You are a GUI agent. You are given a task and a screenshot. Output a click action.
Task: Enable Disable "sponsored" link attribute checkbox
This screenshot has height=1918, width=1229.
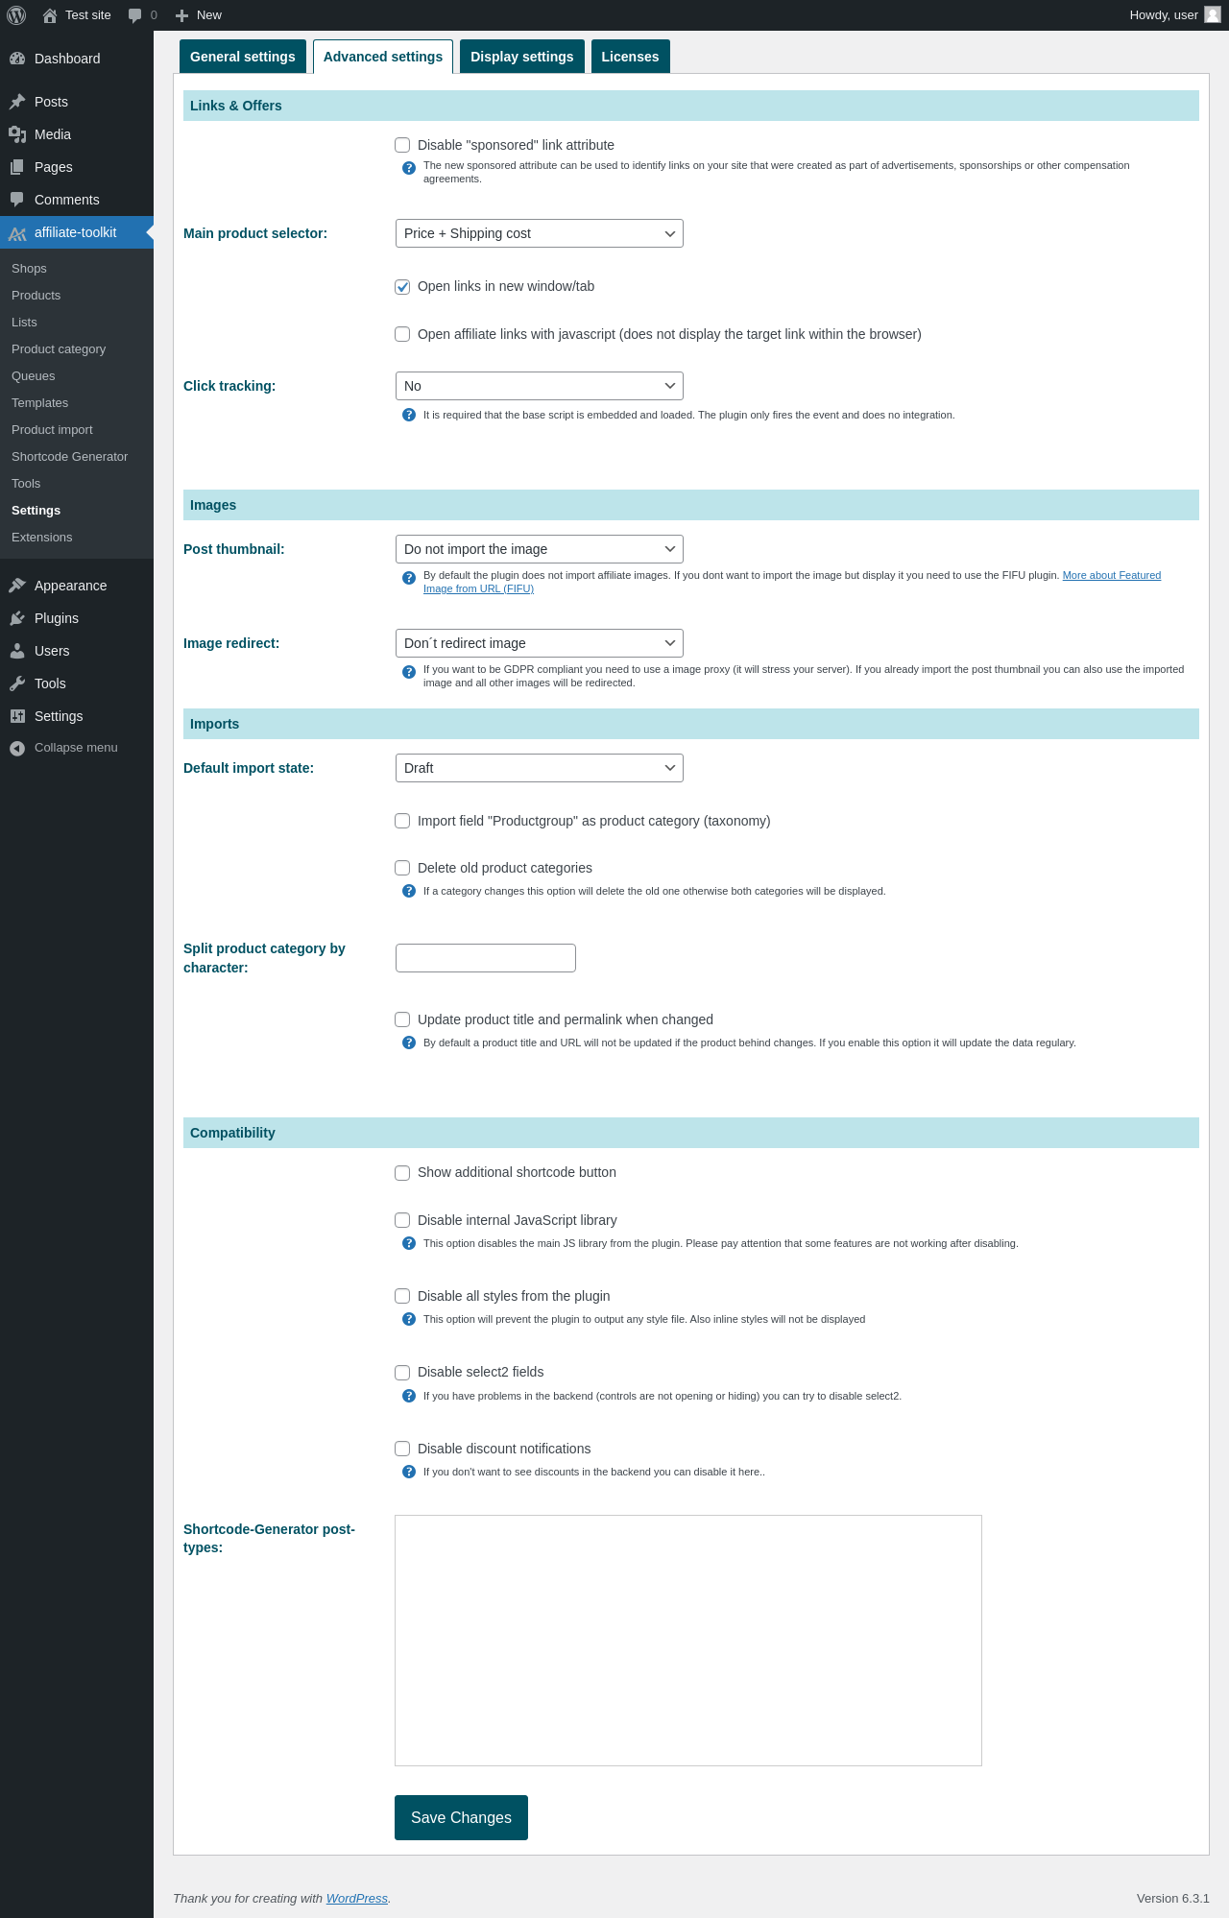pyautogui.click(x=402, y=145)
